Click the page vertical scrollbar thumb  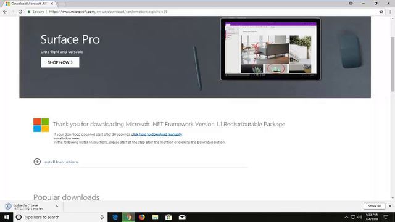[393, 64]
